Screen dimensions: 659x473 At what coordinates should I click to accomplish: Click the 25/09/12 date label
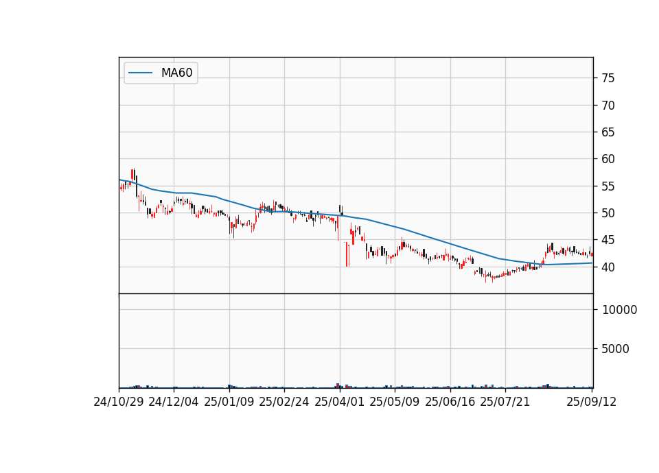click(591, 402)
